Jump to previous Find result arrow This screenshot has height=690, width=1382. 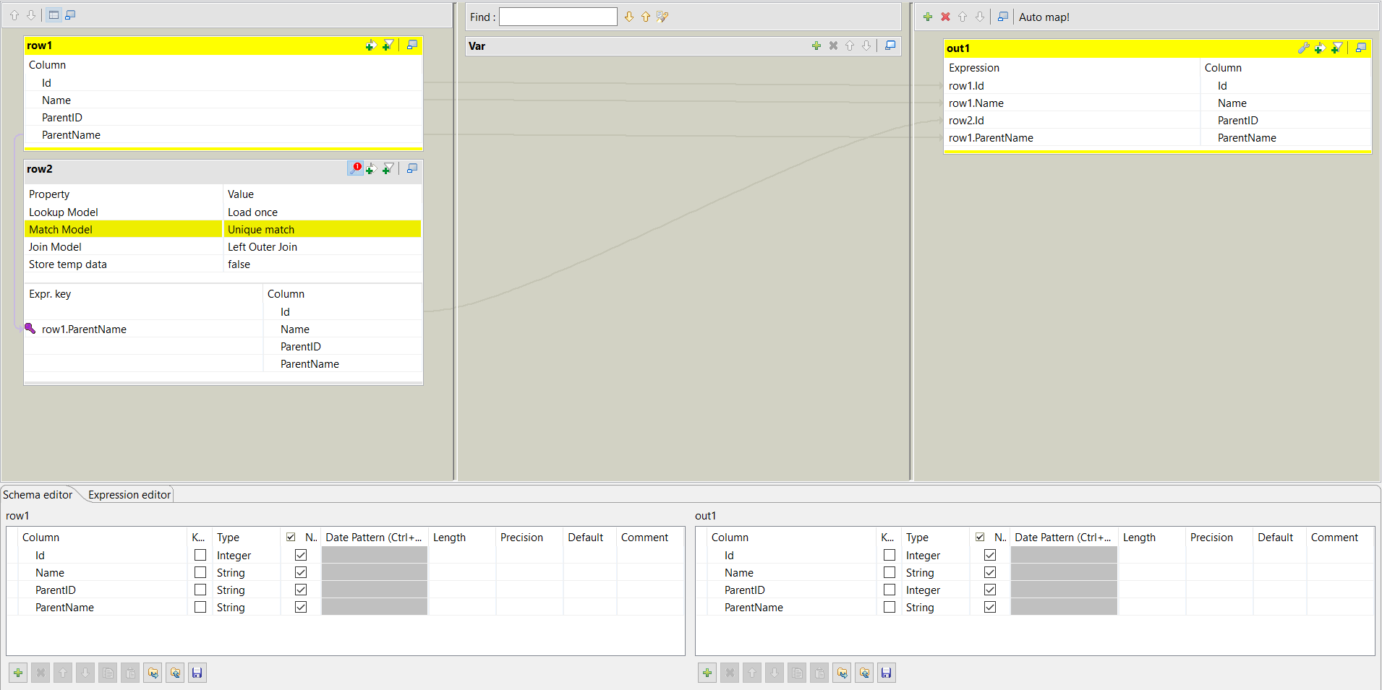coord(646,17)
